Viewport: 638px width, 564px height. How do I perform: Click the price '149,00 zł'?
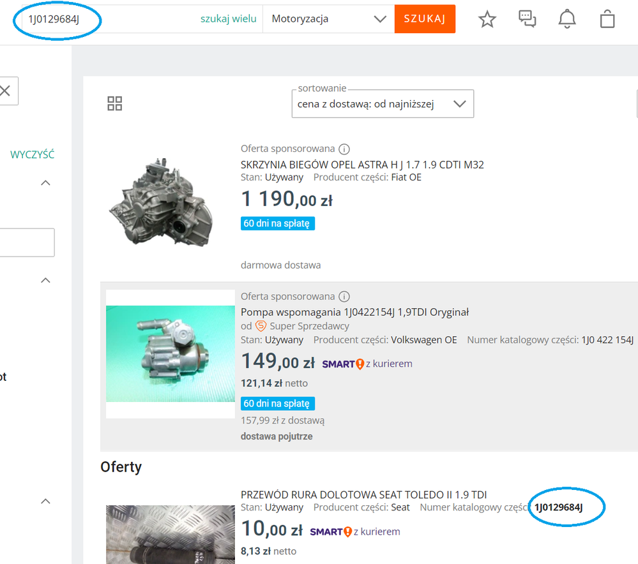click(278, 362)
